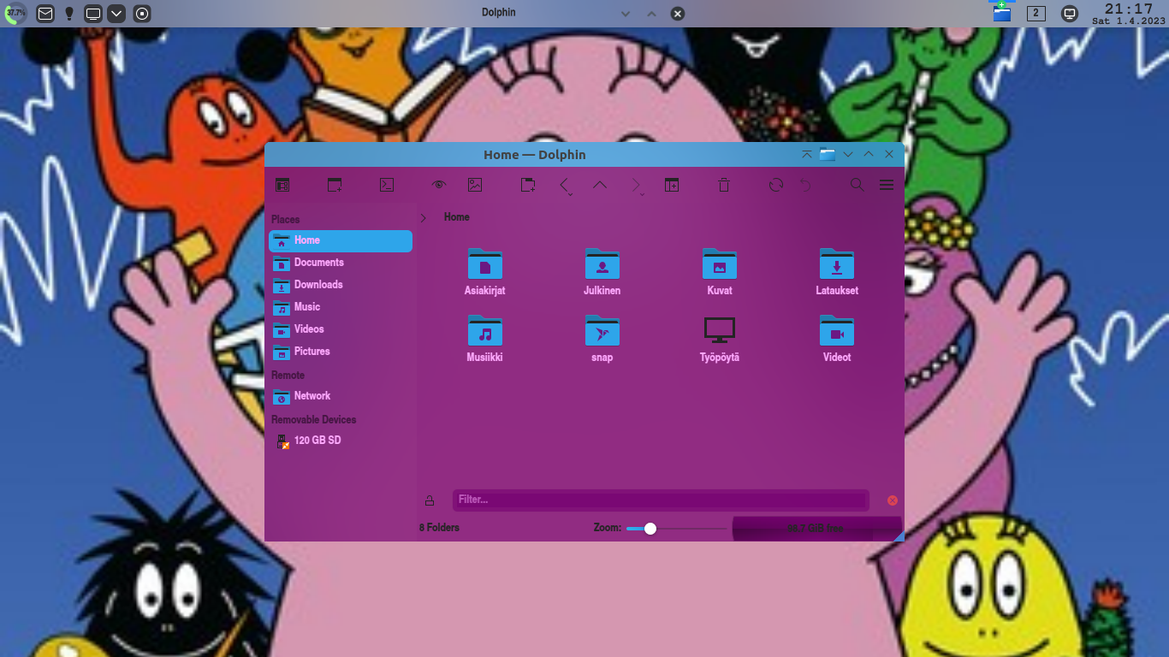
Task: Open the hamburger menu in Dolphin
Action: pos(887,185)
